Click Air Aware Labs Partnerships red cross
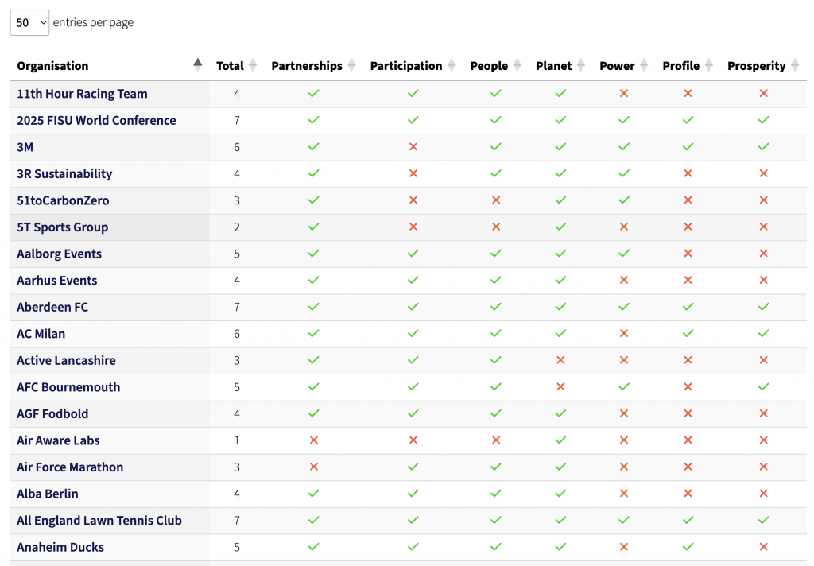814x566 pixels. (x=313, y=440)
